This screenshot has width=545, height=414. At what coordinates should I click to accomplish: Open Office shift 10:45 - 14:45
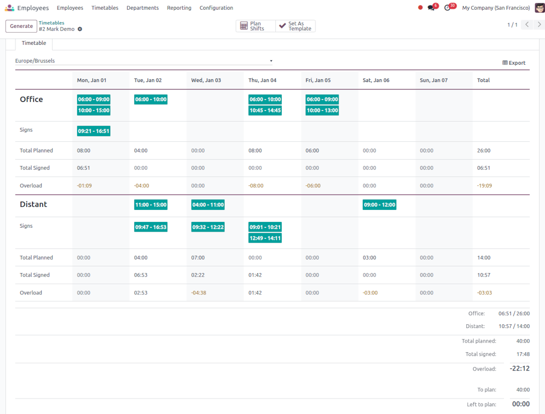coord(265,110)
